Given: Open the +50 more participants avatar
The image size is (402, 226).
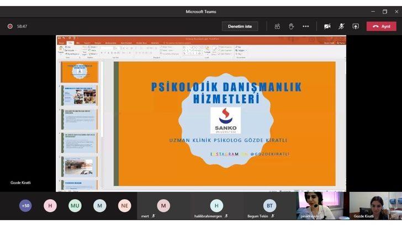Looking at the screenshot, I should click(25, 206).
